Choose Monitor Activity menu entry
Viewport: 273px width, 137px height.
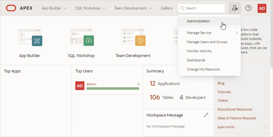(209, 51)
